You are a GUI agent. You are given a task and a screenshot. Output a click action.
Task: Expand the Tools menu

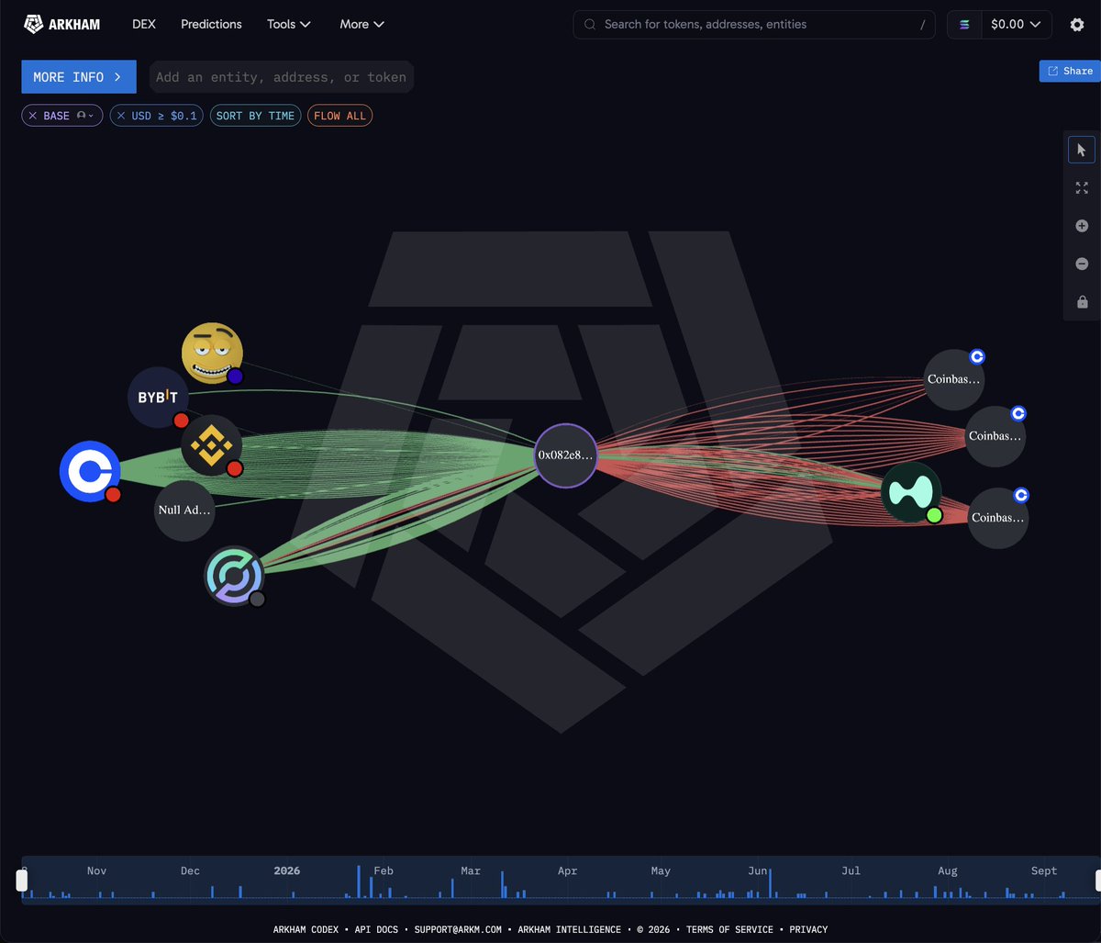pyautogui.click(x=289, y=25)
